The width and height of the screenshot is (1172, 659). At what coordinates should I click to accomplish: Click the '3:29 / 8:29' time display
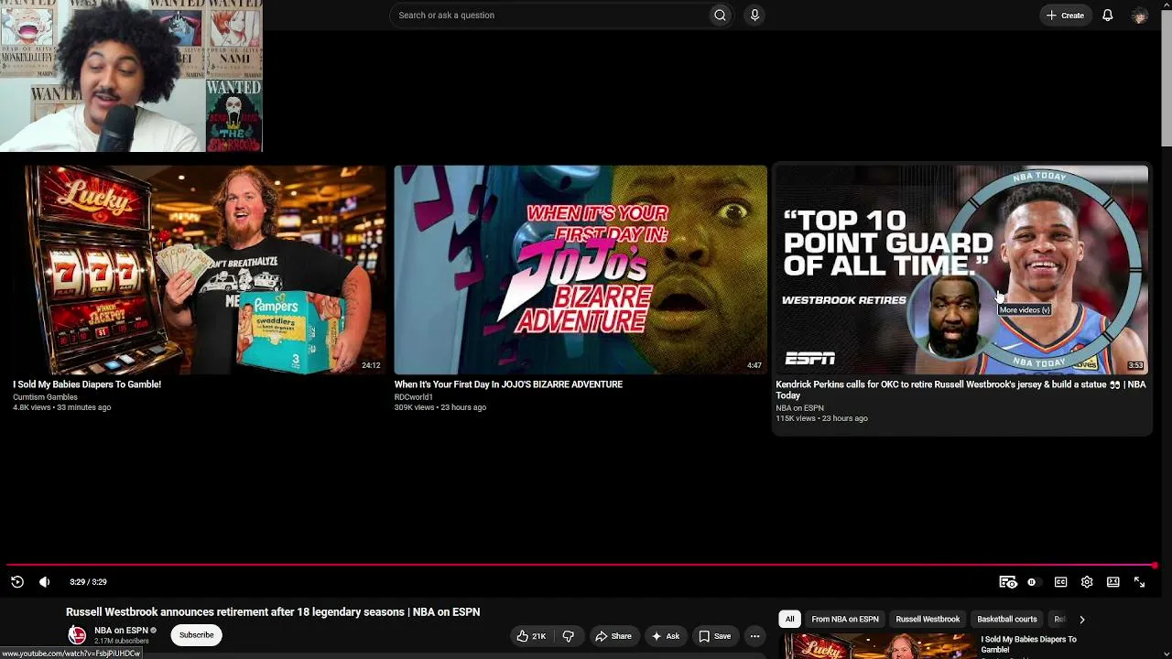(88, 582)
